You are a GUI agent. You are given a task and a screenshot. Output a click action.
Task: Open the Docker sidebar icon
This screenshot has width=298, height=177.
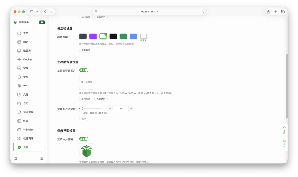pyautogui.click(x=19, y=59)
